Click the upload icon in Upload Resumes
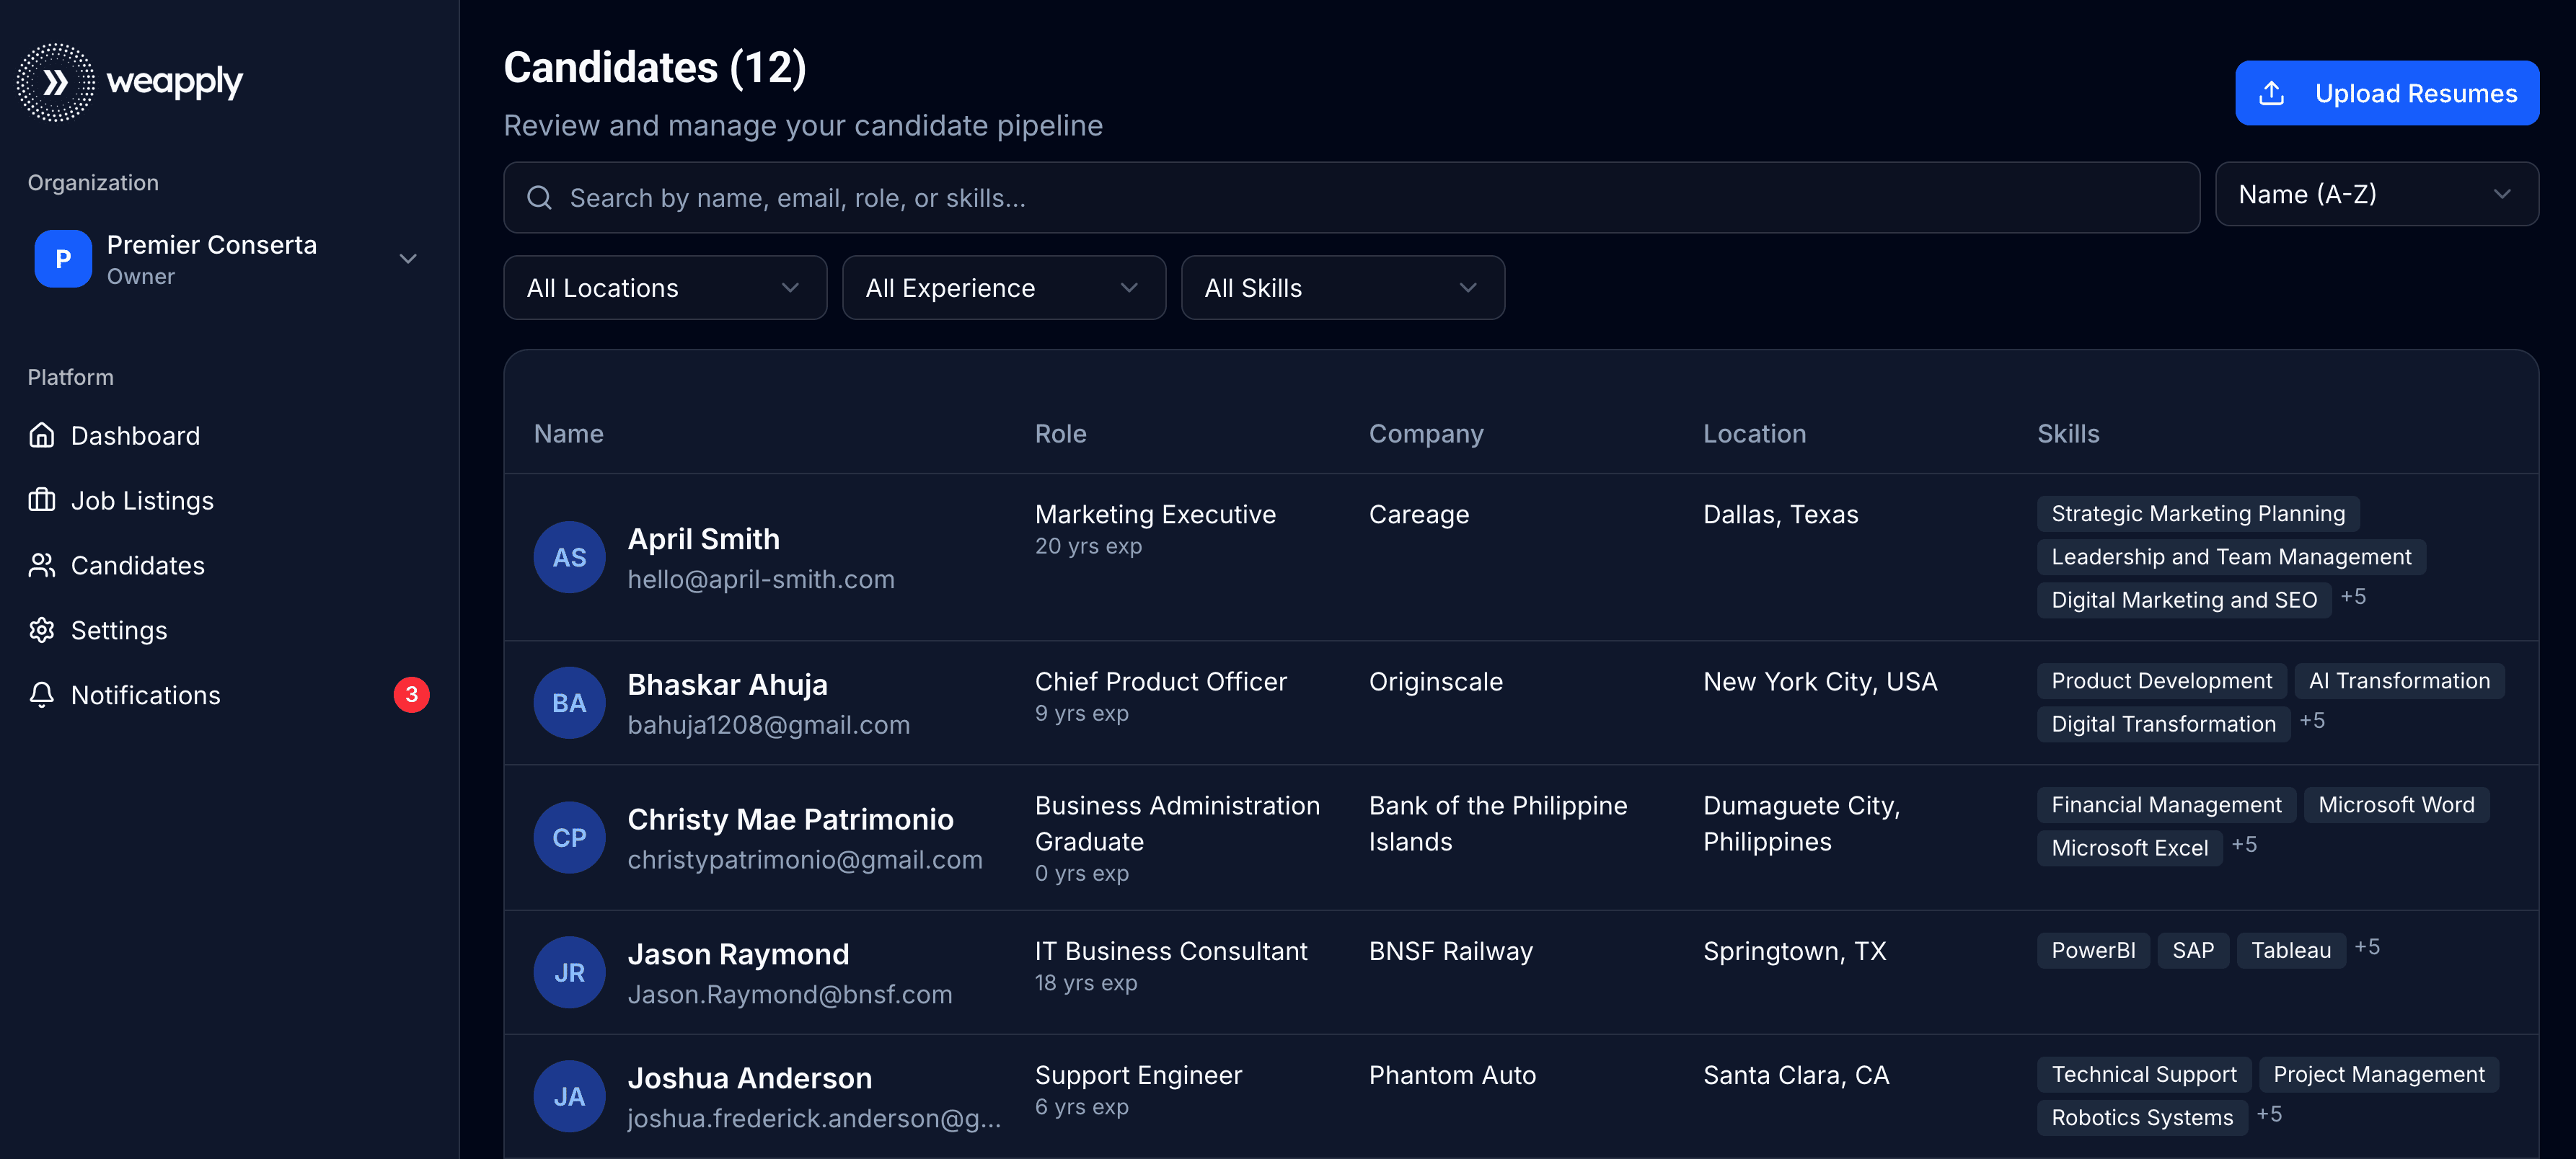The height and width of the screenshot is (1159, 2576). point(2271,94)
